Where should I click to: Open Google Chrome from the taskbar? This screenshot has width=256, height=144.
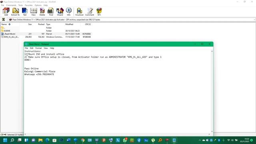click(x=83, y=140)
